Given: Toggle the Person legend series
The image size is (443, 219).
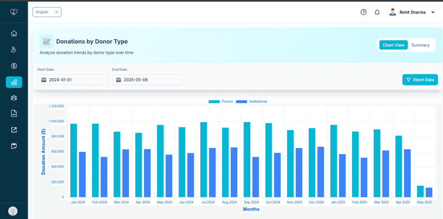Looking at the screenshot, I should pyautogui.click(x=221, y=102).
